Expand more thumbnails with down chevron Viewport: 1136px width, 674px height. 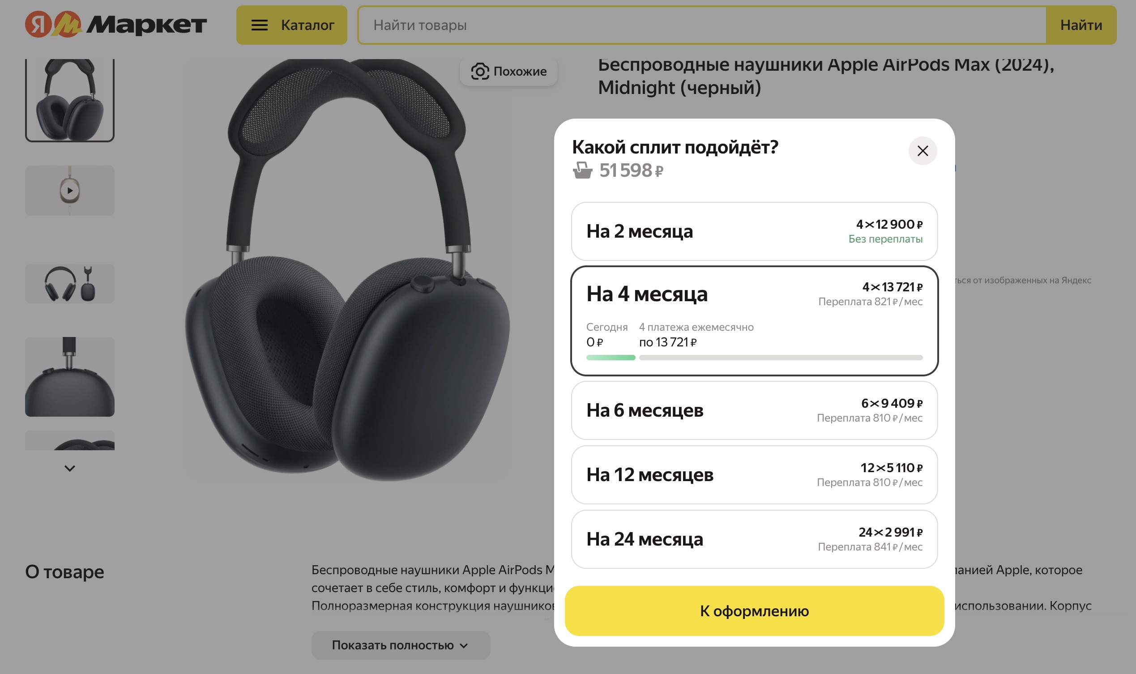coord(69,468)
